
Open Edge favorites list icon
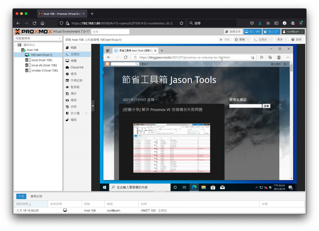tap(262, 58)
